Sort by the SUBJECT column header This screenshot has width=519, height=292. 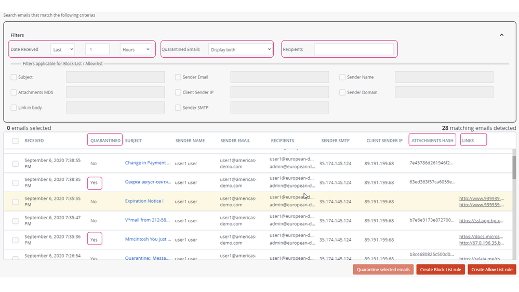(134, 141)
